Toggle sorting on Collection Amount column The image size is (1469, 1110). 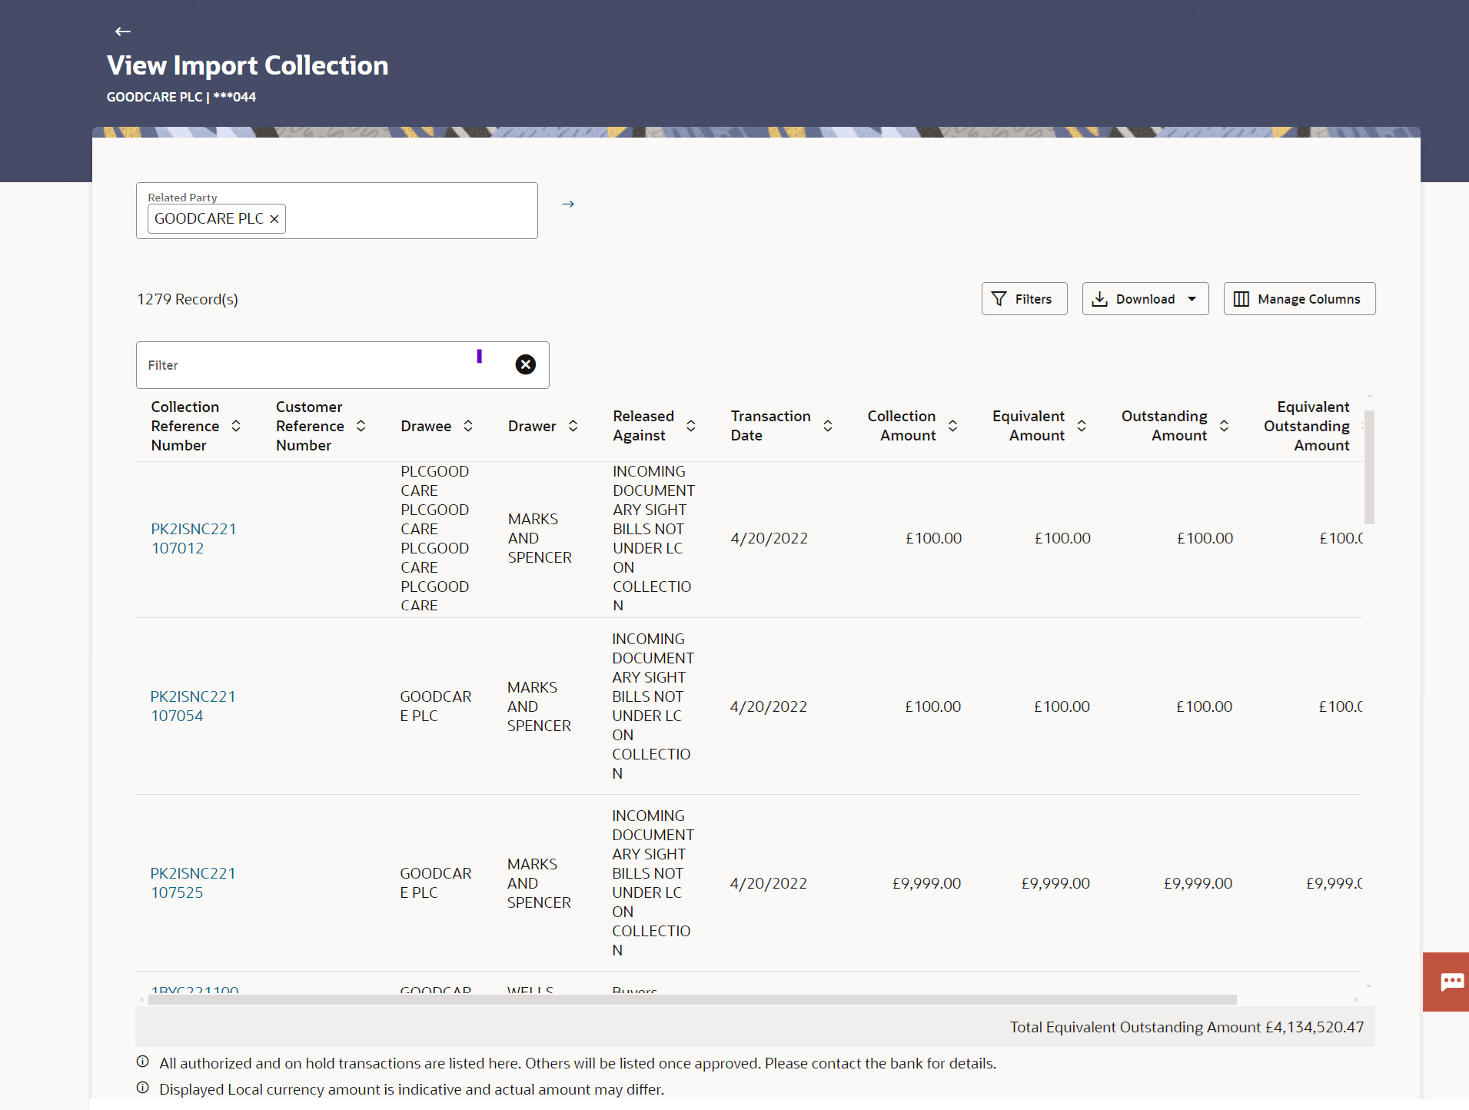click(x=952, y=425)
